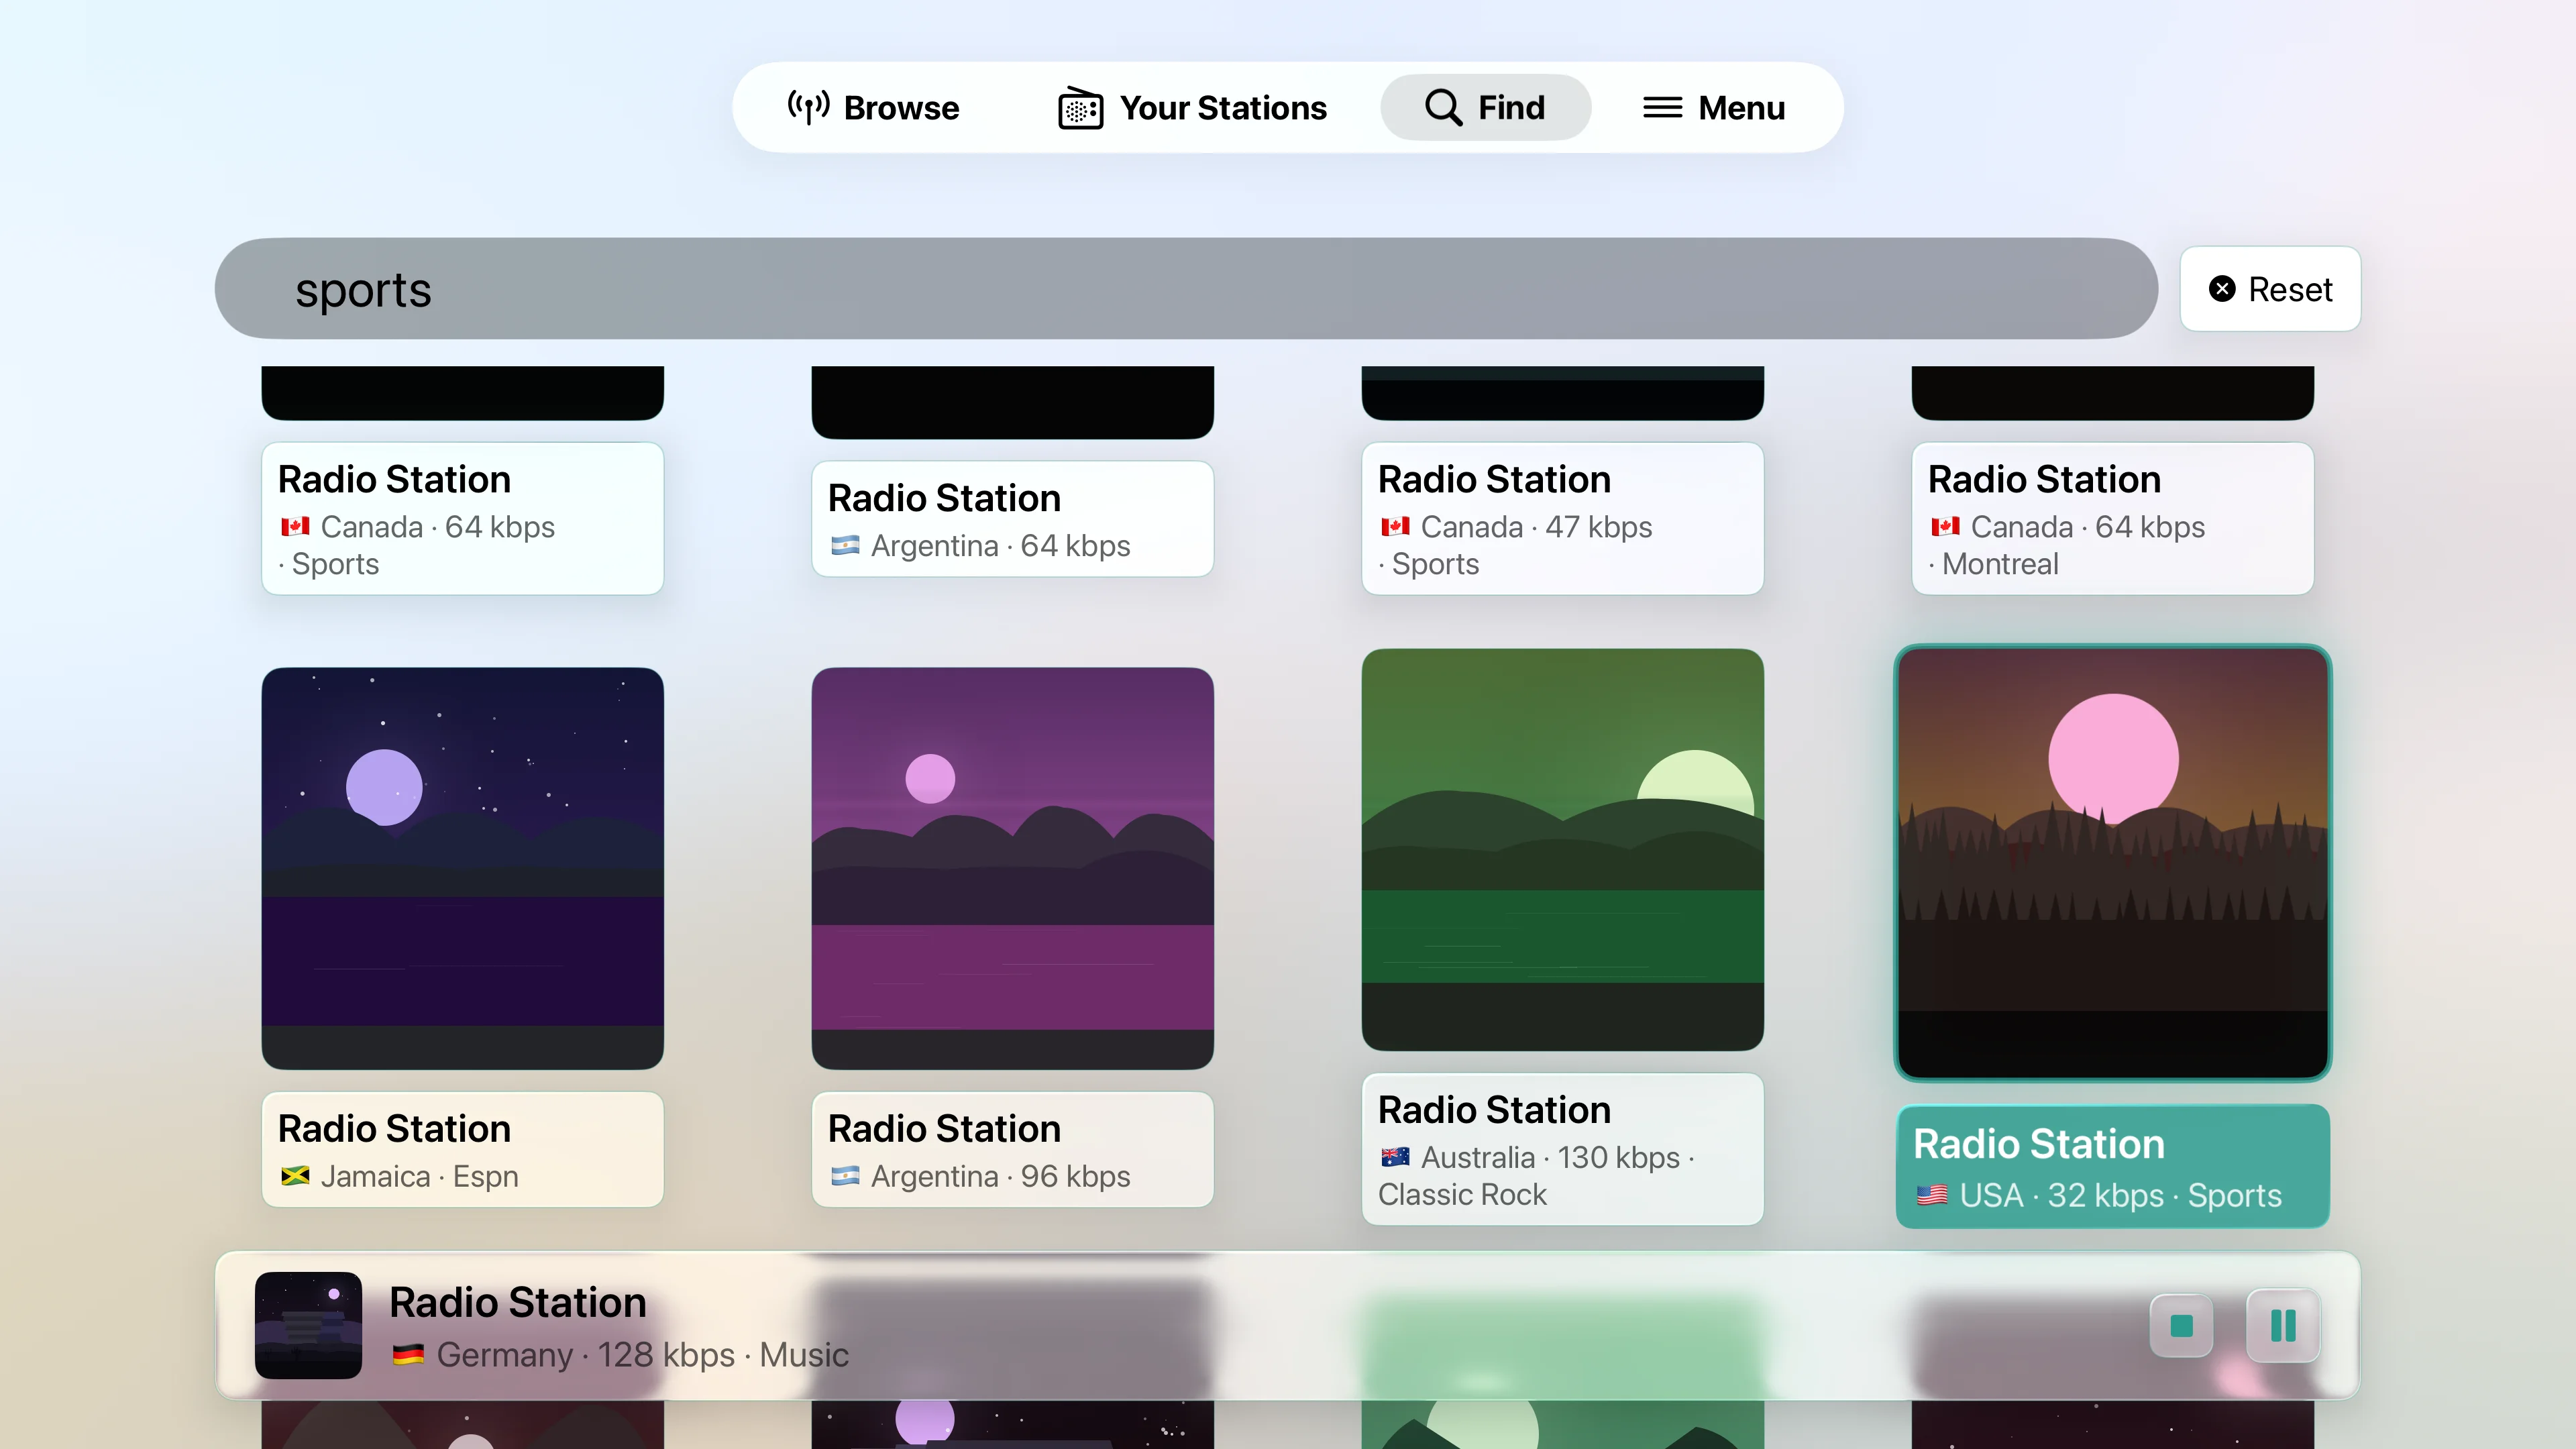Switch to the Your Stations tab
Screen dimensions: 2576x1449
pos(1192,107)
